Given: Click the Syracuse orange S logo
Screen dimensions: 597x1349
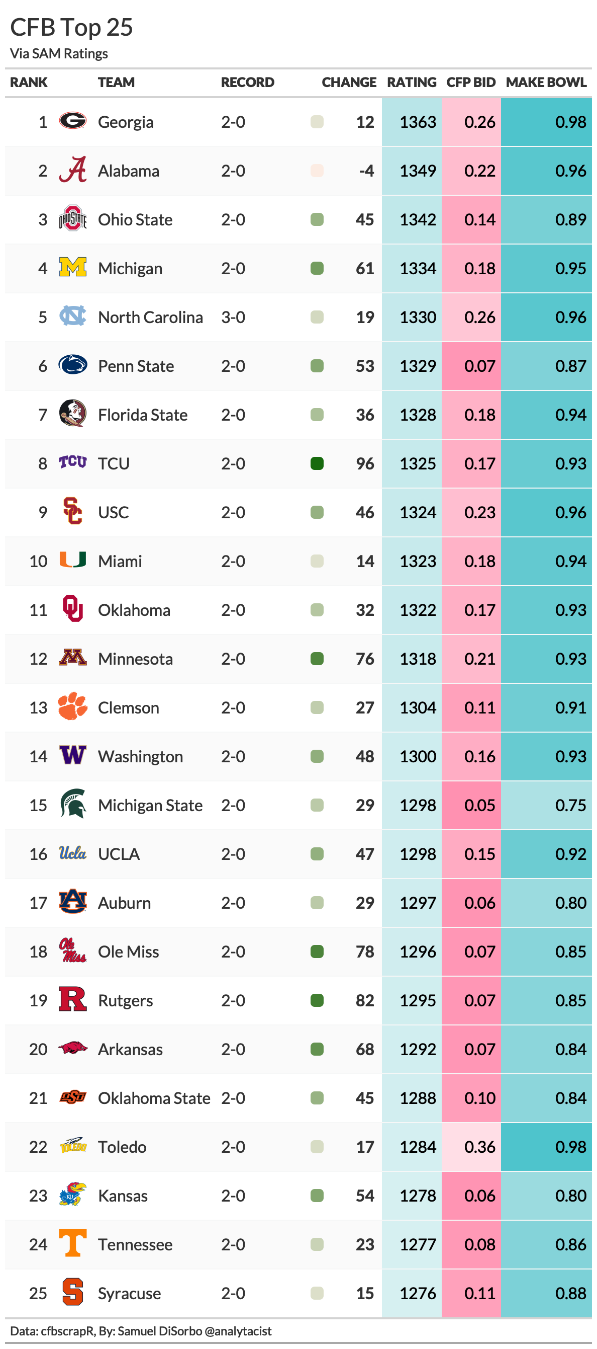Looking at the screenshot, I should (72, 1292).
